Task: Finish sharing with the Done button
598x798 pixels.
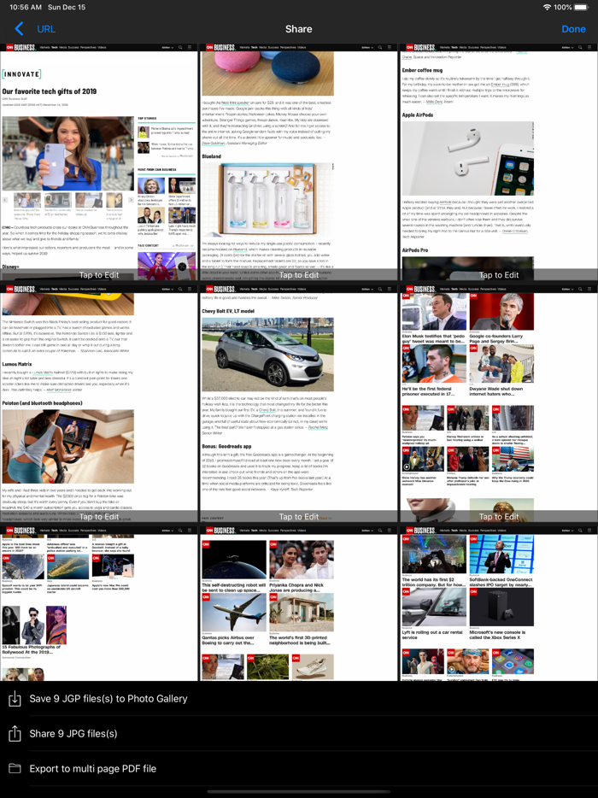Action: tap(573, 29)
